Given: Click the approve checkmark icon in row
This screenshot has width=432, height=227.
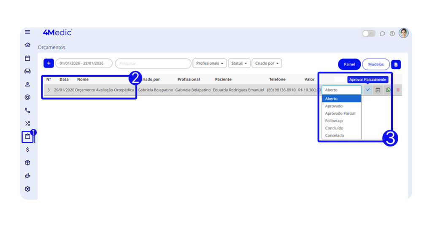Looking at the screenshot, I should tap(368, 90).
